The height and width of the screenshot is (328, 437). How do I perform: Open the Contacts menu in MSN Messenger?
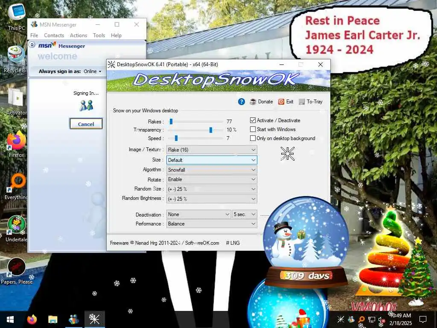54,35
